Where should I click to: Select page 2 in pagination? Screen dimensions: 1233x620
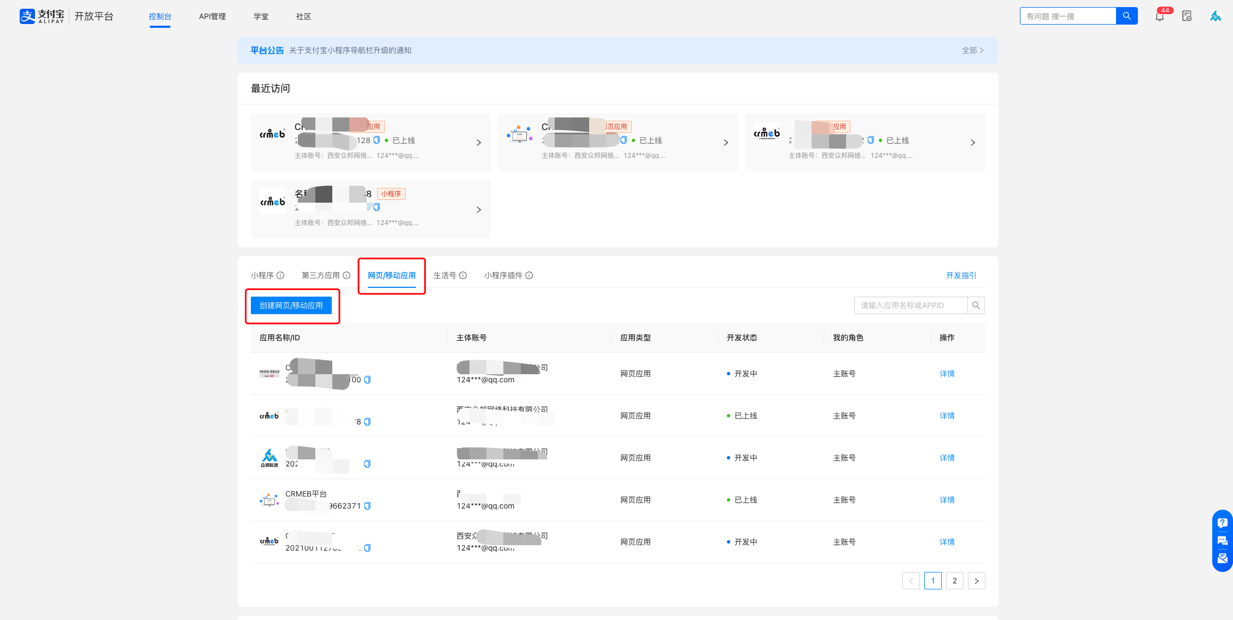(x=954, y=581)
